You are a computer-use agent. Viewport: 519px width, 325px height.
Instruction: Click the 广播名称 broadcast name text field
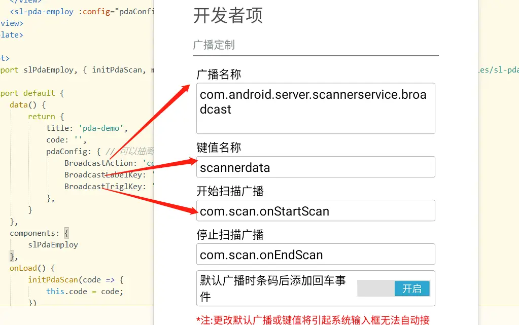[315, 109]
